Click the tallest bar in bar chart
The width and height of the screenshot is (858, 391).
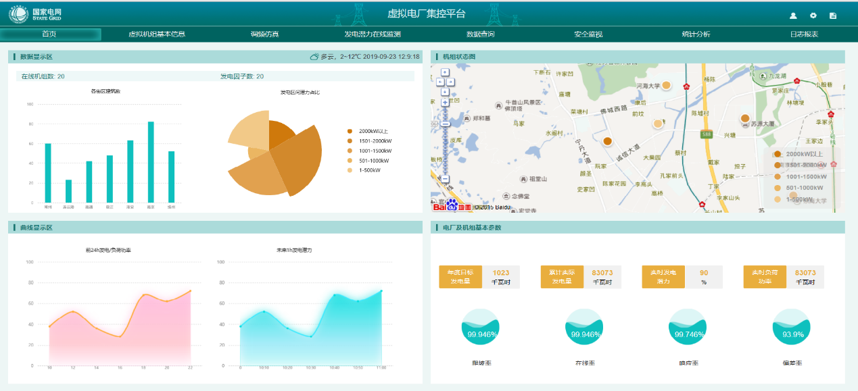pyautogui.click(x=151, y=162)
